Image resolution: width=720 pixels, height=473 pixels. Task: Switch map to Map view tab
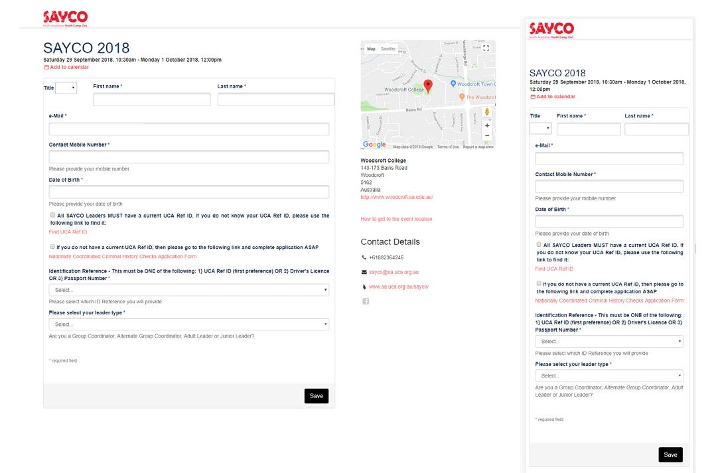pyautogui.click(x=371, y=48)
